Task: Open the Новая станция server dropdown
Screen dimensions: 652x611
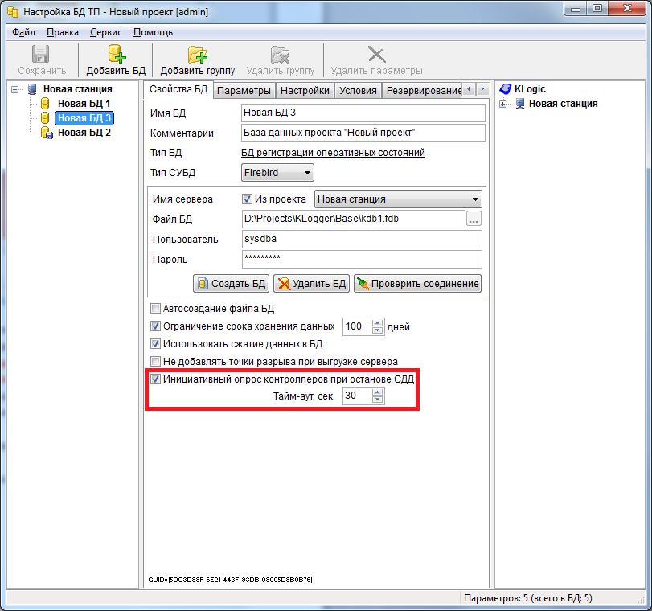Action: (398, 199)
